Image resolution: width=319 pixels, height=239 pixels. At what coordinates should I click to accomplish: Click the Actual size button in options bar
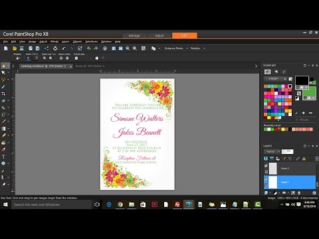click(76, 58)
